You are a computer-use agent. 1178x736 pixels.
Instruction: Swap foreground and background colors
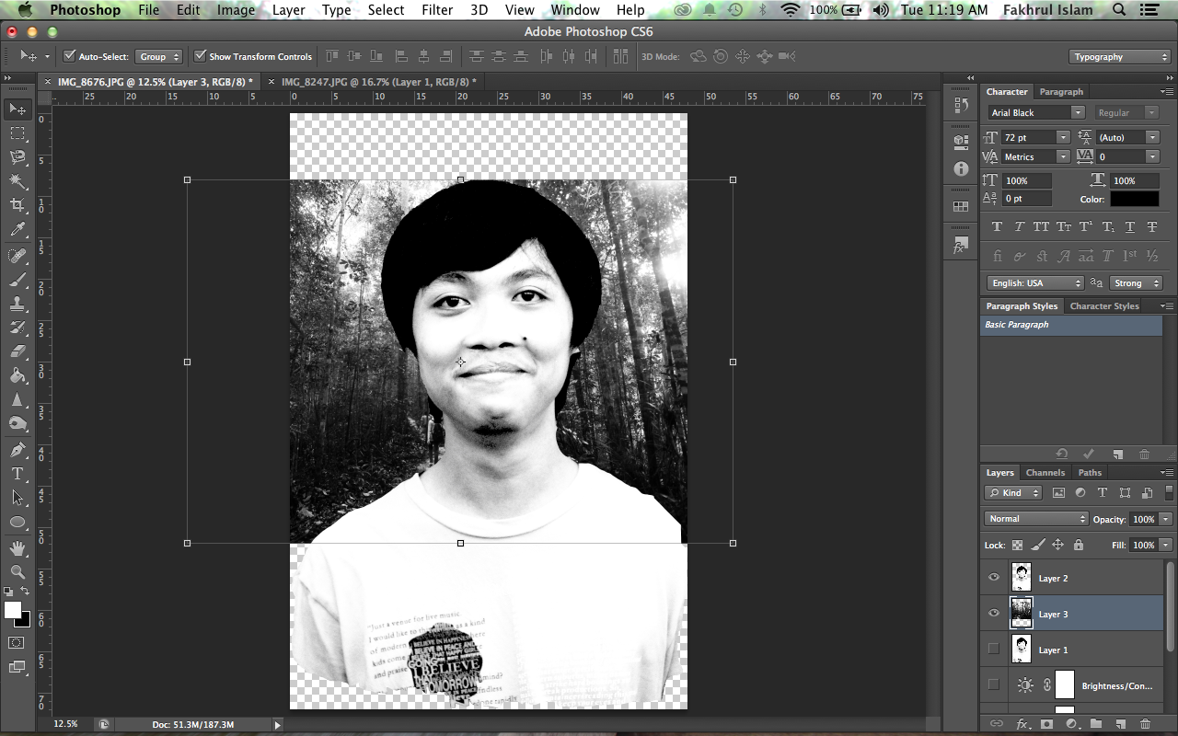coord(25,592)
